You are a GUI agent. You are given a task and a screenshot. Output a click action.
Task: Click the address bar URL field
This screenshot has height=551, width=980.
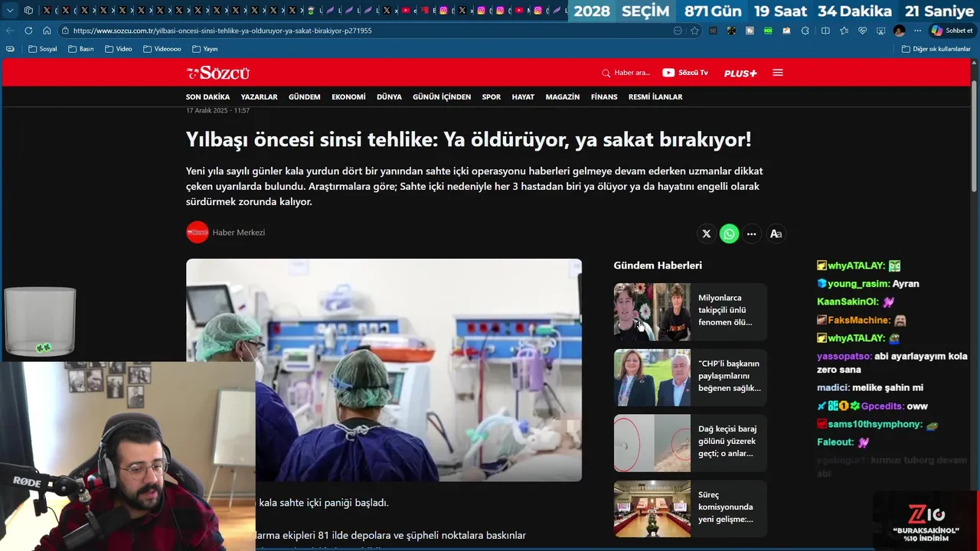tap(367, 31)
